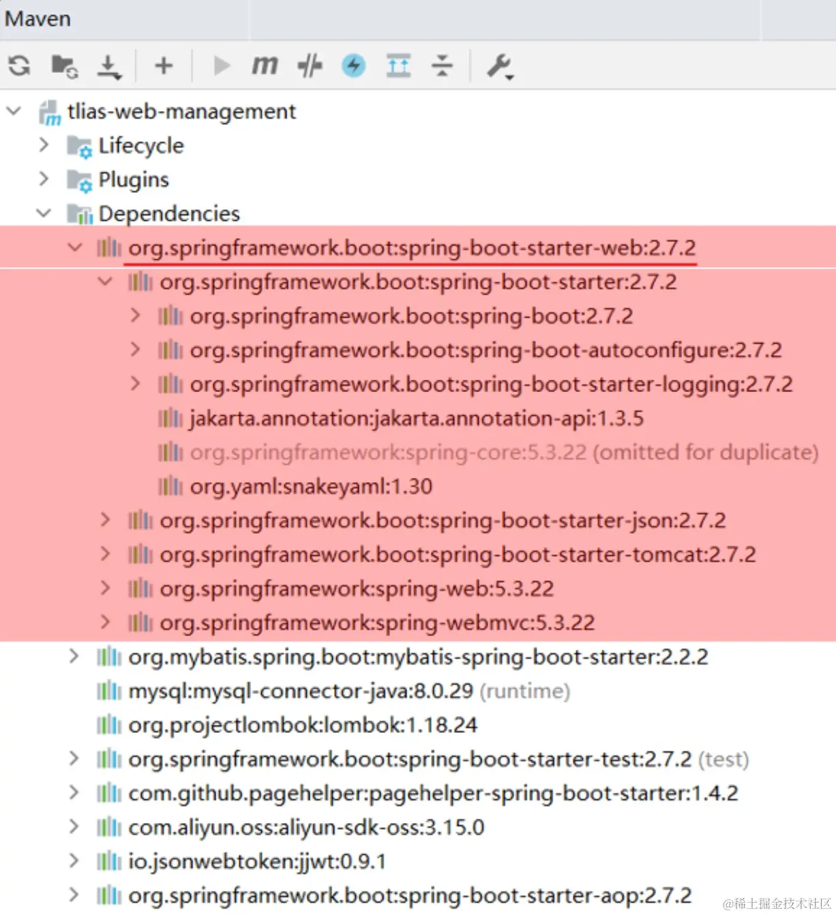Screen dimensions: 836x915
Task: Expand mybatis-spring-boot-starter:2.2.2 dependency
Action: coord(74,657)
